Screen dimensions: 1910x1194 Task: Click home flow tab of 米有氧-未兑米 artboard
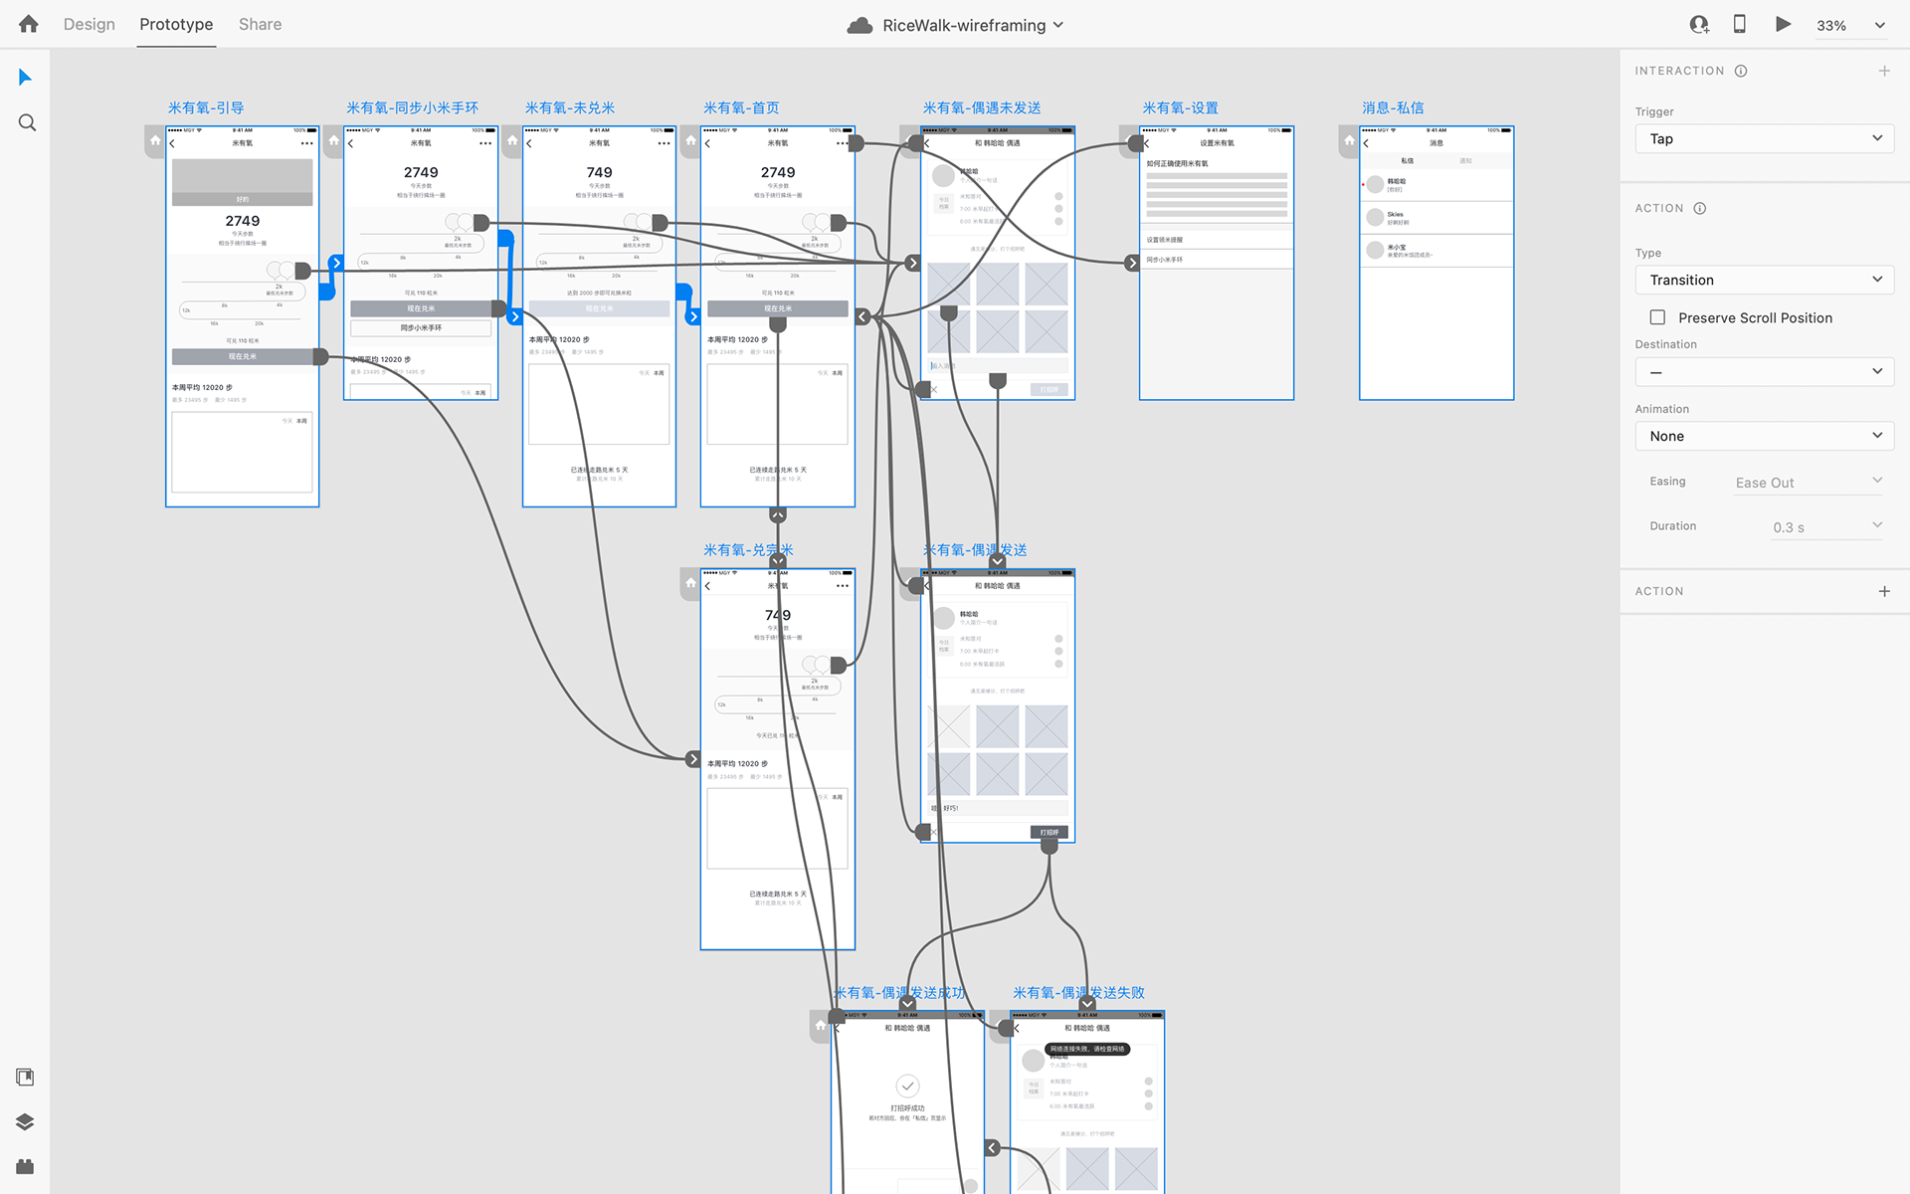point(512,141)
